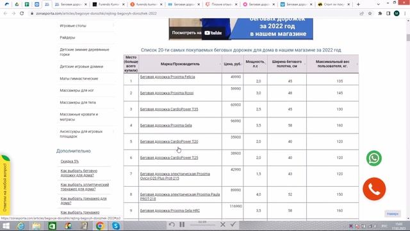Viewport: 410px width, 231px height.
Task: Go back to previous page
Action: click(x=6, y=13)
